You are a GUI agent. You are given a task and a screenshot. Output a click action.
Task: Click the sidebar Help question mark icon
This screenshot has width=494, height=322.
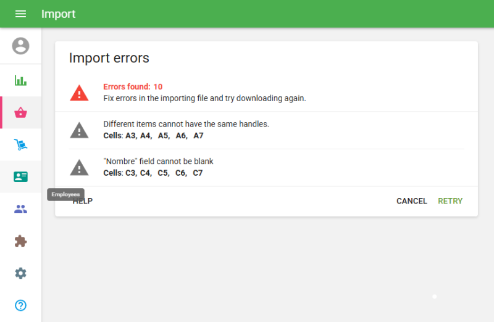click(x=20, y=305)
